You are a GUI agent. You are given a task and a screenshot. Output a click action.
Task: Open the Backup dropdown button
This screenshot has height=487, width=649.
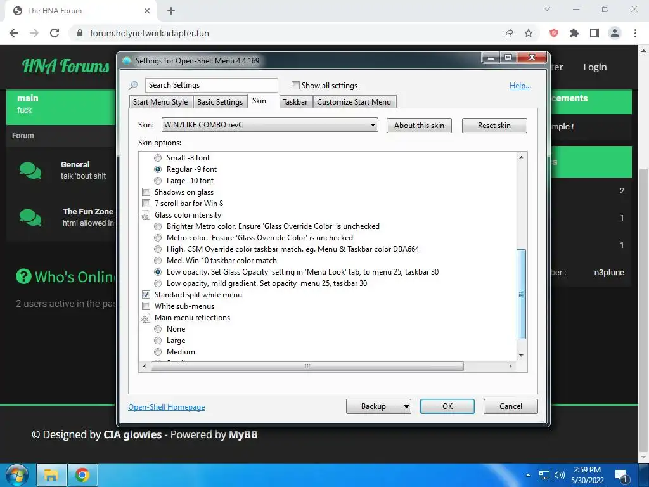(378, 406)
